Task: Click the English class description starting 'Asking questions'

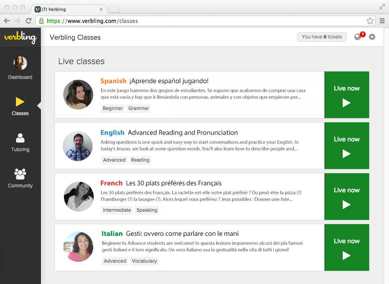Action: pos(200,145)
